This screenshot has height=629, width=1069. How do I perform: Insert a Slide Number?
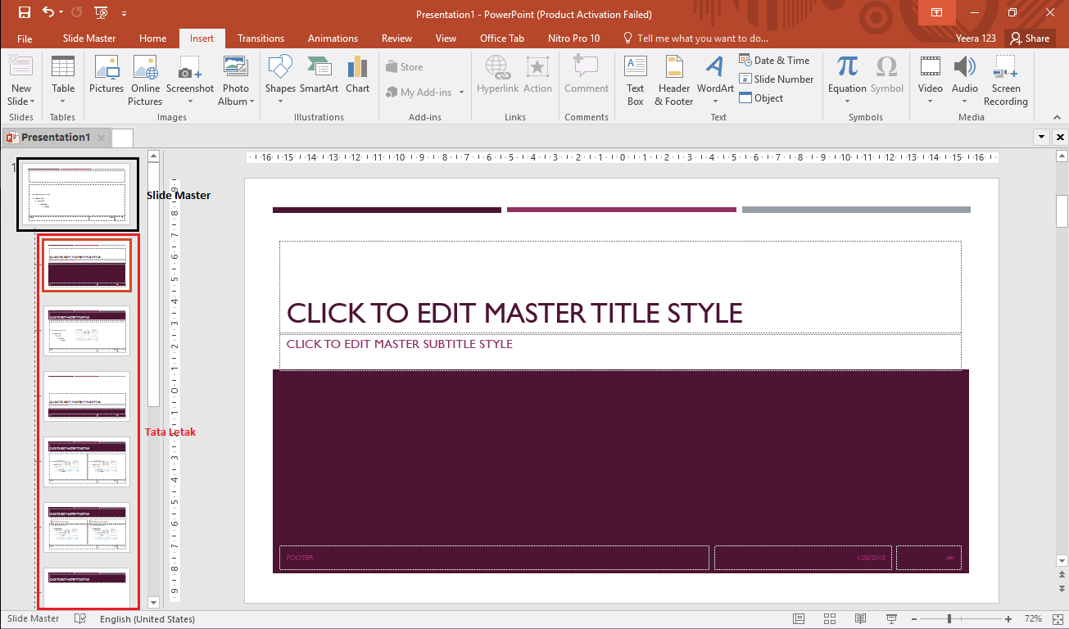775,79
